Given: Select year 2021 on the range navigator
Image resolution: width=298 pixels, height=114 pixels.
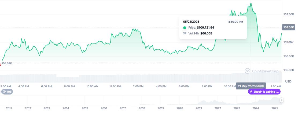Looking at the screenshot, I should tap(199, 108).
